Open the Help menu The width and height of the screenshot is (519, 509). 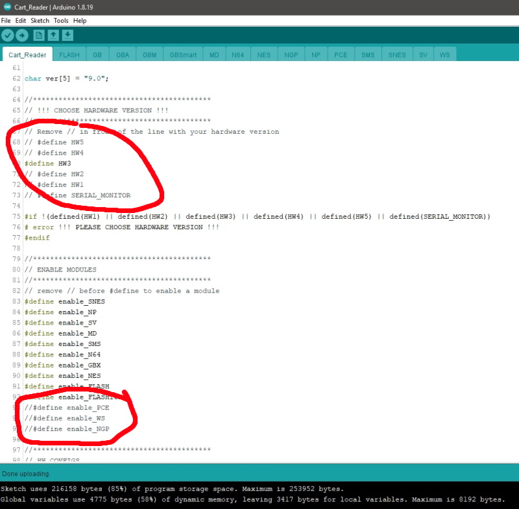(80, 21)
